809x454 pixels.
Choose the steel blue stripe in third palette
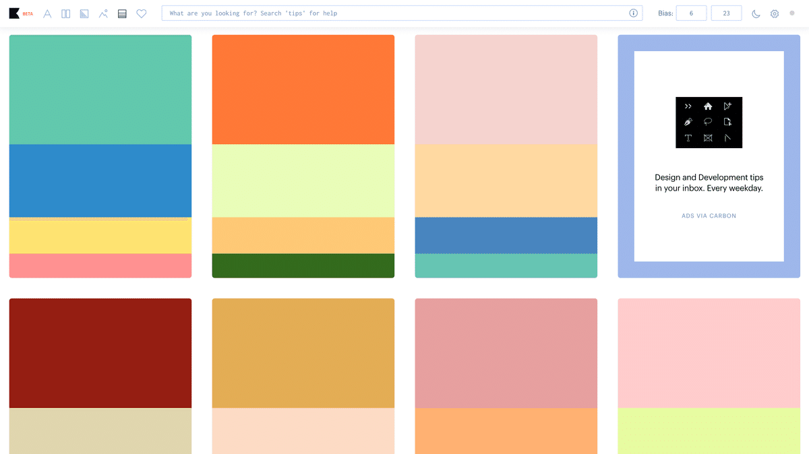[x=506, y=235]
